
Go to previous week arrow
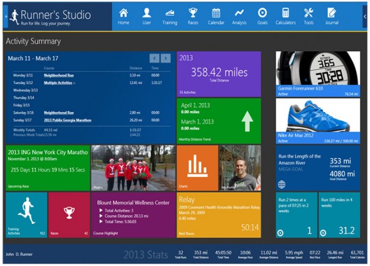[154, 58]
